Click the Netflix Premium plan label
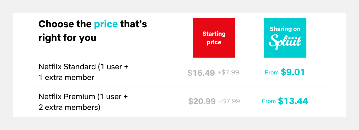Image resolution: width=359 pixels, height=130 pixels. (83, 101)
